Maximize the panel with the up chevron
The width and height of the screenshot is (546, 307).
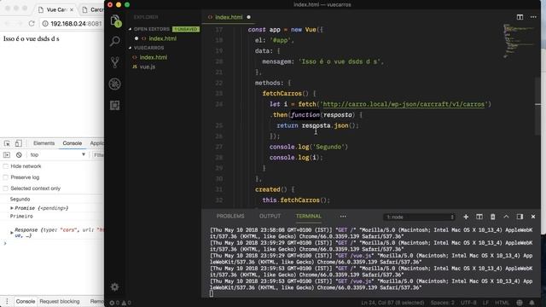pyautogui.click(x=506, y=217)
